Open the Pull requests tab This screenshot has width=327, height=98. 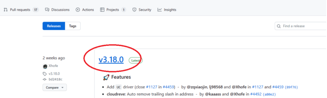tap(21, 10)
